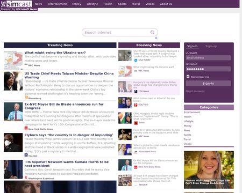This screenshot has width=242, height=193.
Task: Open the Entertainment menu in navigation bar
Action: [x=57, y=4]
